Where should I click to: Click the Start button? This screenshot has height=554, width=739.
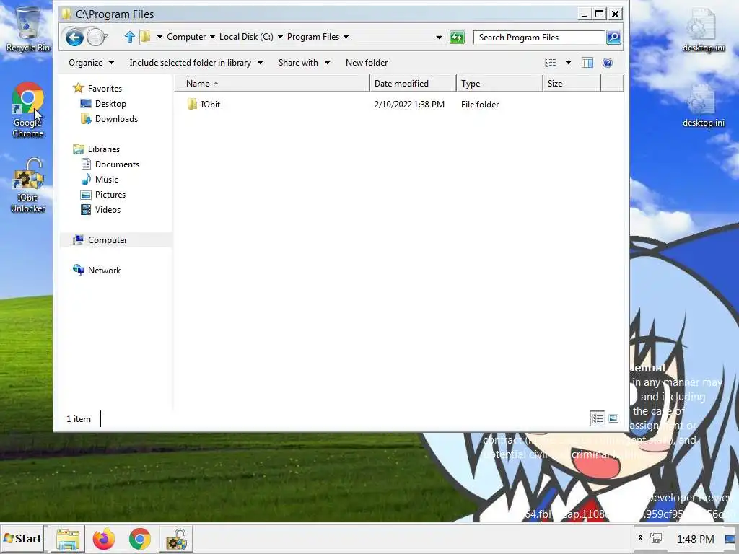[22, 538]
